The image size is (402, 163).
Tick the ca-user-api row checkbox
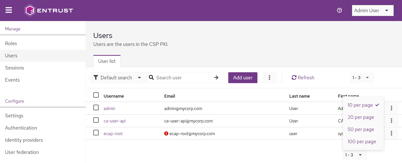96,120
